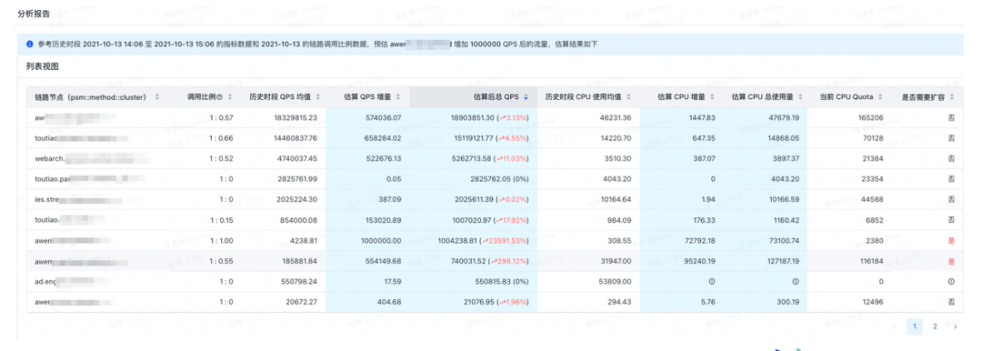Click QPS mean value 4740037.45
Screen dimensions: 982x351
click(297, 158)
